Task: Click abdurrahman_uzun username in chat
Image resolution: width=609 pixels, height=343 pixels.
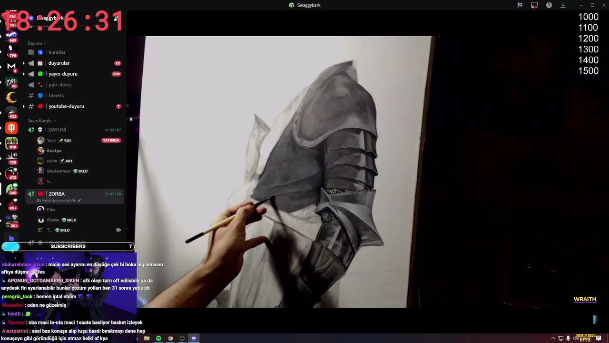Action: click(23, 264)
